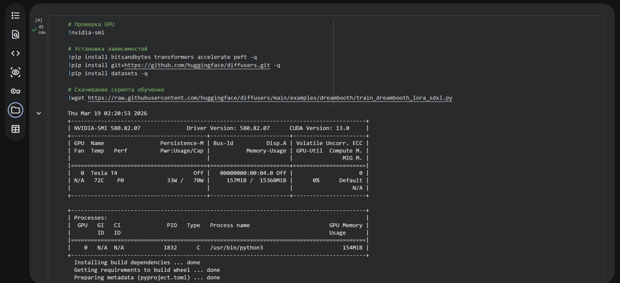Click the '!nvidia-smi' command line
This screenshot has height=283, width=620.
pos(86,33)
